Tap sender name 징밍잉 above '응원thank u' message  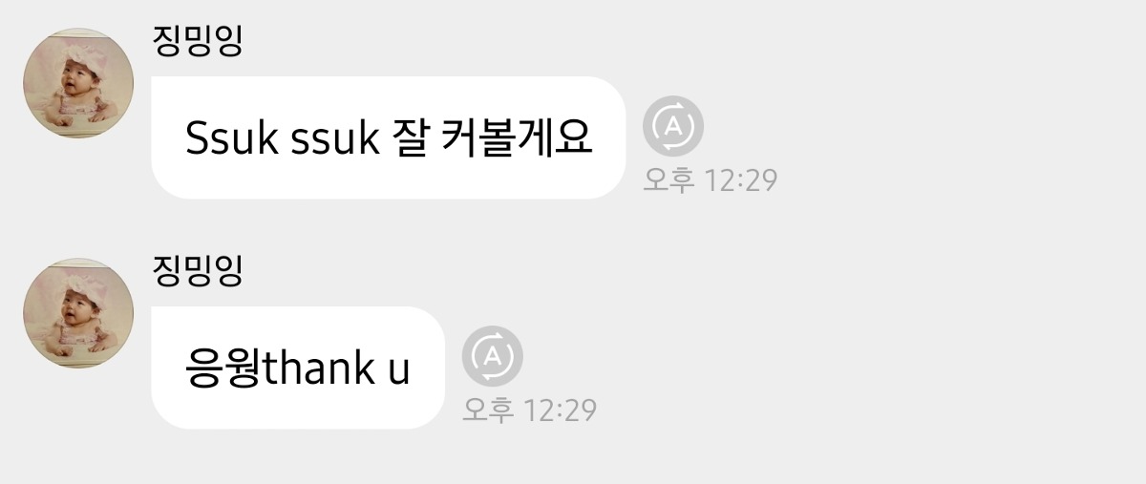198,271
